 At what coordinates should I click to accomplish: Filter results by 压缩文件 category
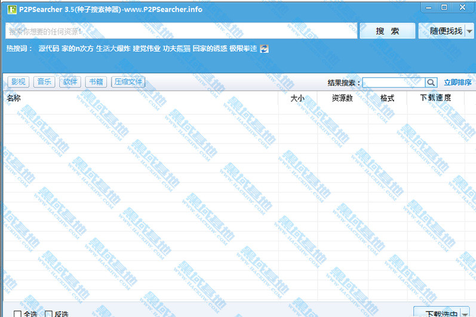(128, 82)
